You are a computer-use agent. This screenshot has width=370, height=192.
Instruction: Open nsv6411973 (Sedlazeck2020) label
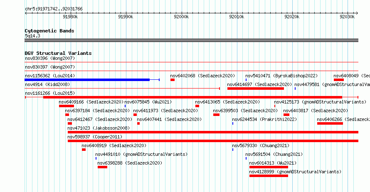click(165, 111)
